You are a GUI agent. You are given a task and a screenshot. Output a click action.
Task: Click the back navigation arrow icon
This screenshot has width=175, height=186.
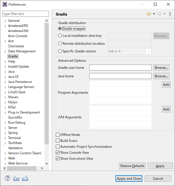click(x=149, y=14)
